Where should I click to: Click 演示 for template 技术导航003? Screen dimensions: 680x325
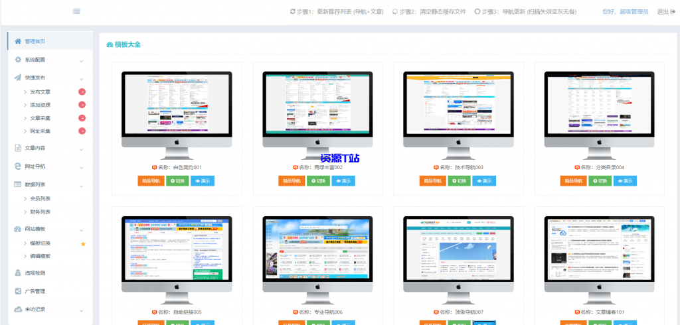(x=484, y=181)
